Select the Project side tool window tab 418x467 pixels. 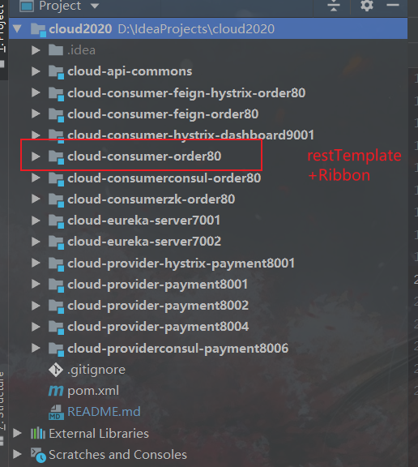2,27
